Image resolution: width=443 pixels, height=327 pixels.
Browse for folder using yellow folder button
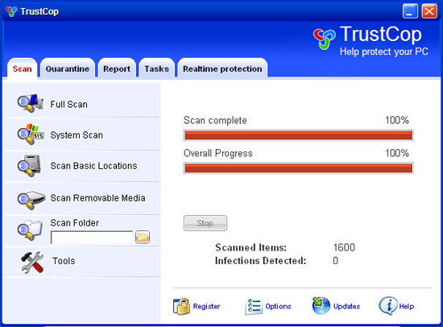coord(143,237)
